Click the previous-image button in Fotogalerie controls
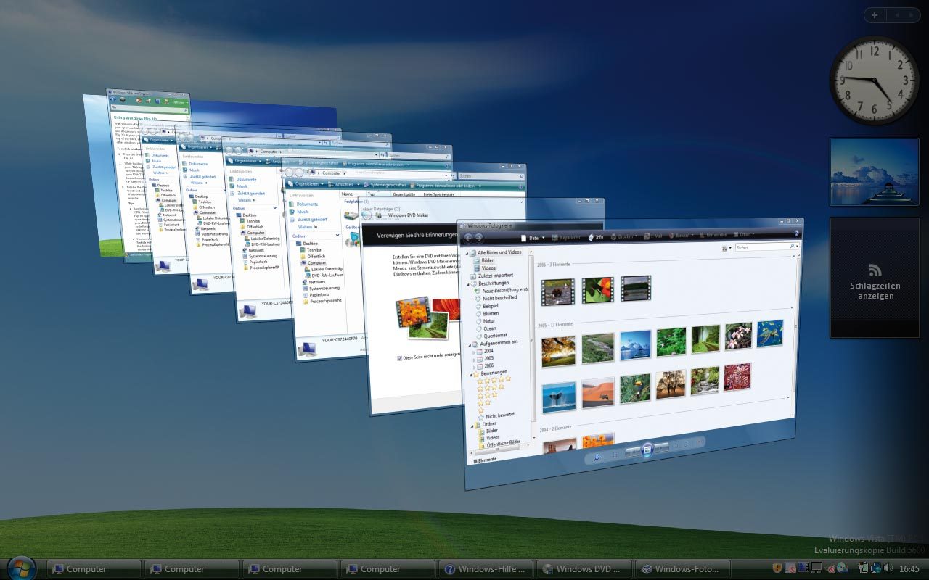Screen dimensions: 929x580 click(632, 452)
